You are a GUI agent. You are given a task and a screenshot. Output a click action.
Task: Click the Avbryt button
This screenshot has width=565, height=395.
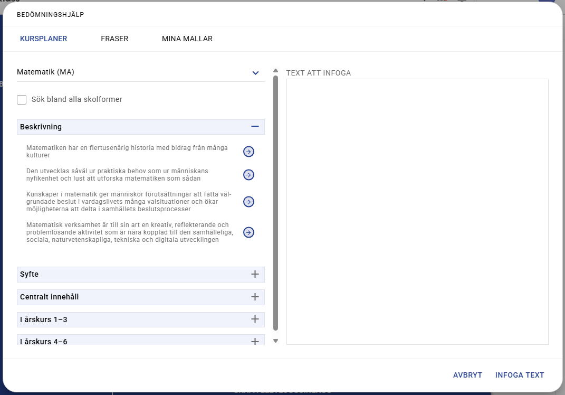pos(467,375)
